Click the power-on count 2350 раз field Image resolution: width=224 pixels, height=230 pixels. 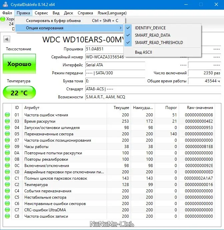204,73
